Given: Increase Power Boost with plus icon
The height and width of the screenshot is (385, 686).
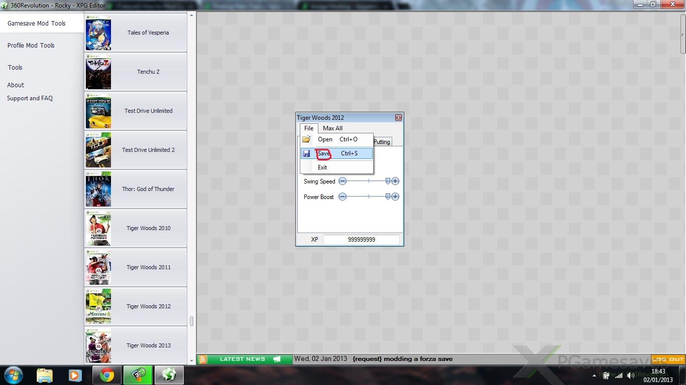Looking at the screenshot, I should coord(395,197).
